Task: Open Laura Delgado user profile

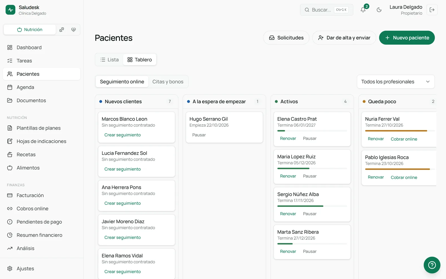Action: pos(406,10)
